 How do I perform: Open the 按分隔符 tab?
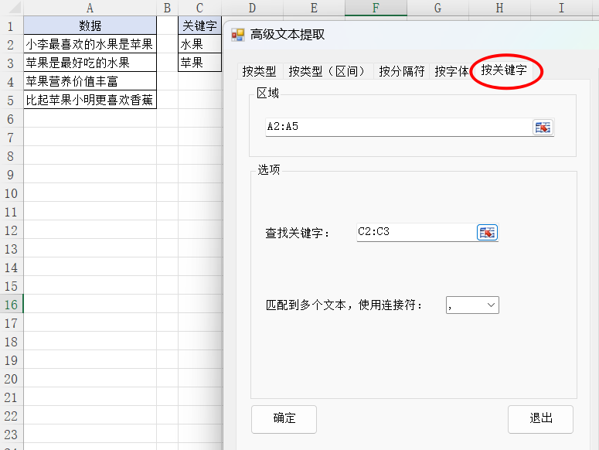[x=401, y=71]
